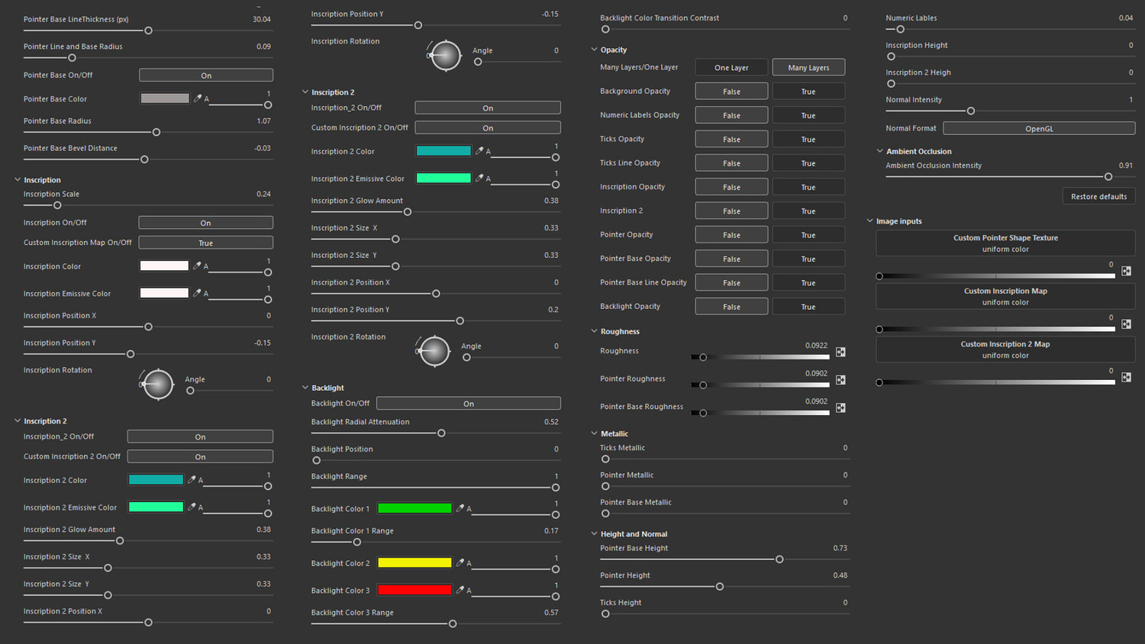Click the Backlight Color 1 Range slider handle
This screenshot has height=644, width=1145.
pos(356,543)
